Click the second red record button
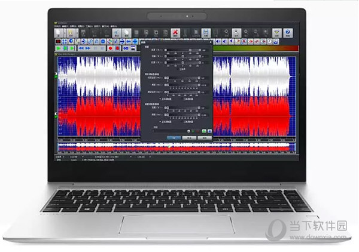 click(117, 48)
